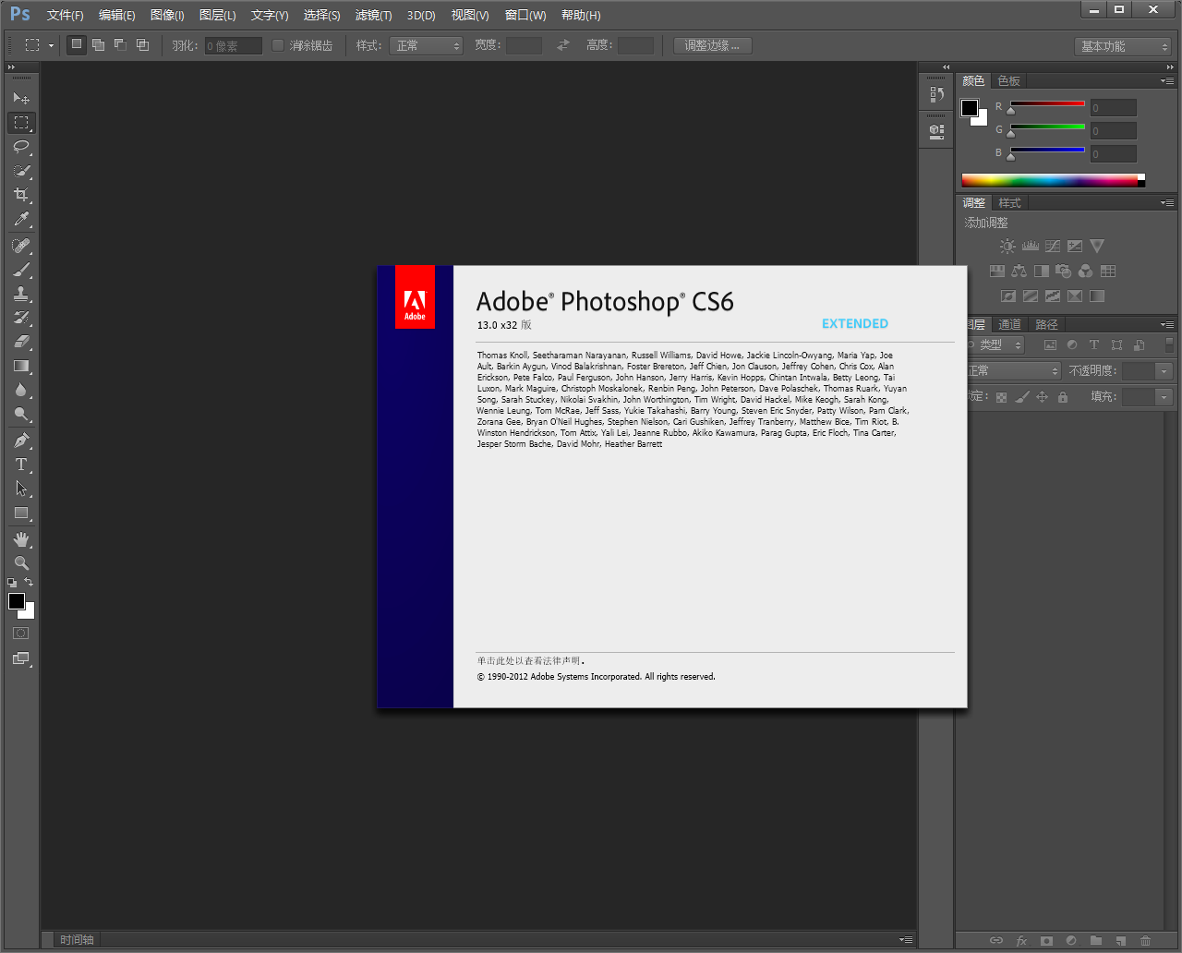Viewport: 1182px width, 953px height.
Task: Add a Photo Filter adjustment
Action: pyautogui.click(x=1063, y=271)
